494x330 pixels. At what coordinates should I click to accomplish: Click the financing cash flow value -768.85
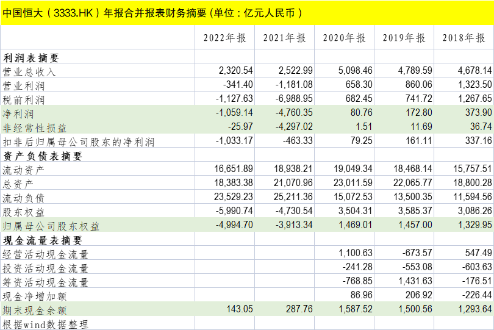[x=357, y=281]
